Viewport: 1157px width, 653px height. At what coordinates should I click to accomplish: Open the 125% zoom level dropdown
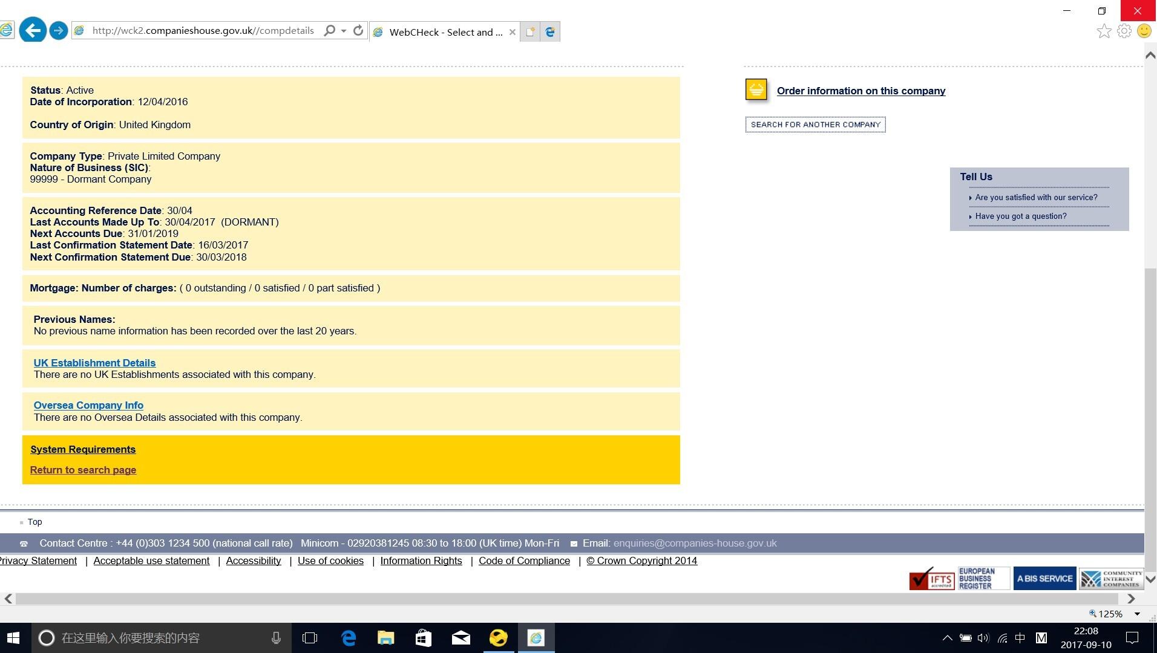click(x=1137, y=614)
